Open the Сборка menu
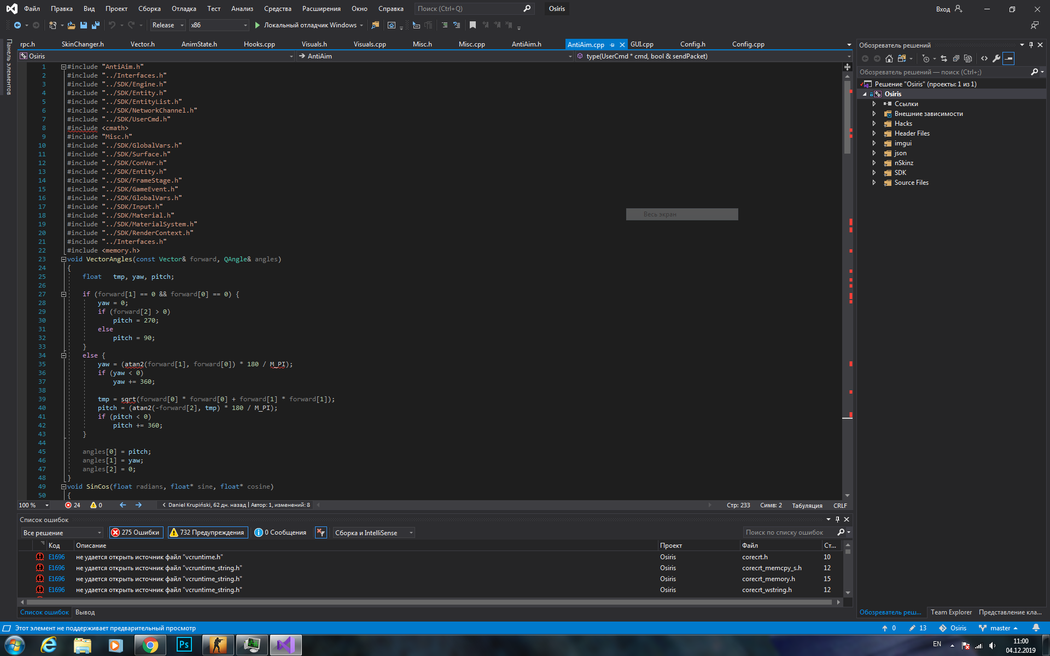Image resolution: width=1050 pixels, height=656 pixels. click(149, 8)
